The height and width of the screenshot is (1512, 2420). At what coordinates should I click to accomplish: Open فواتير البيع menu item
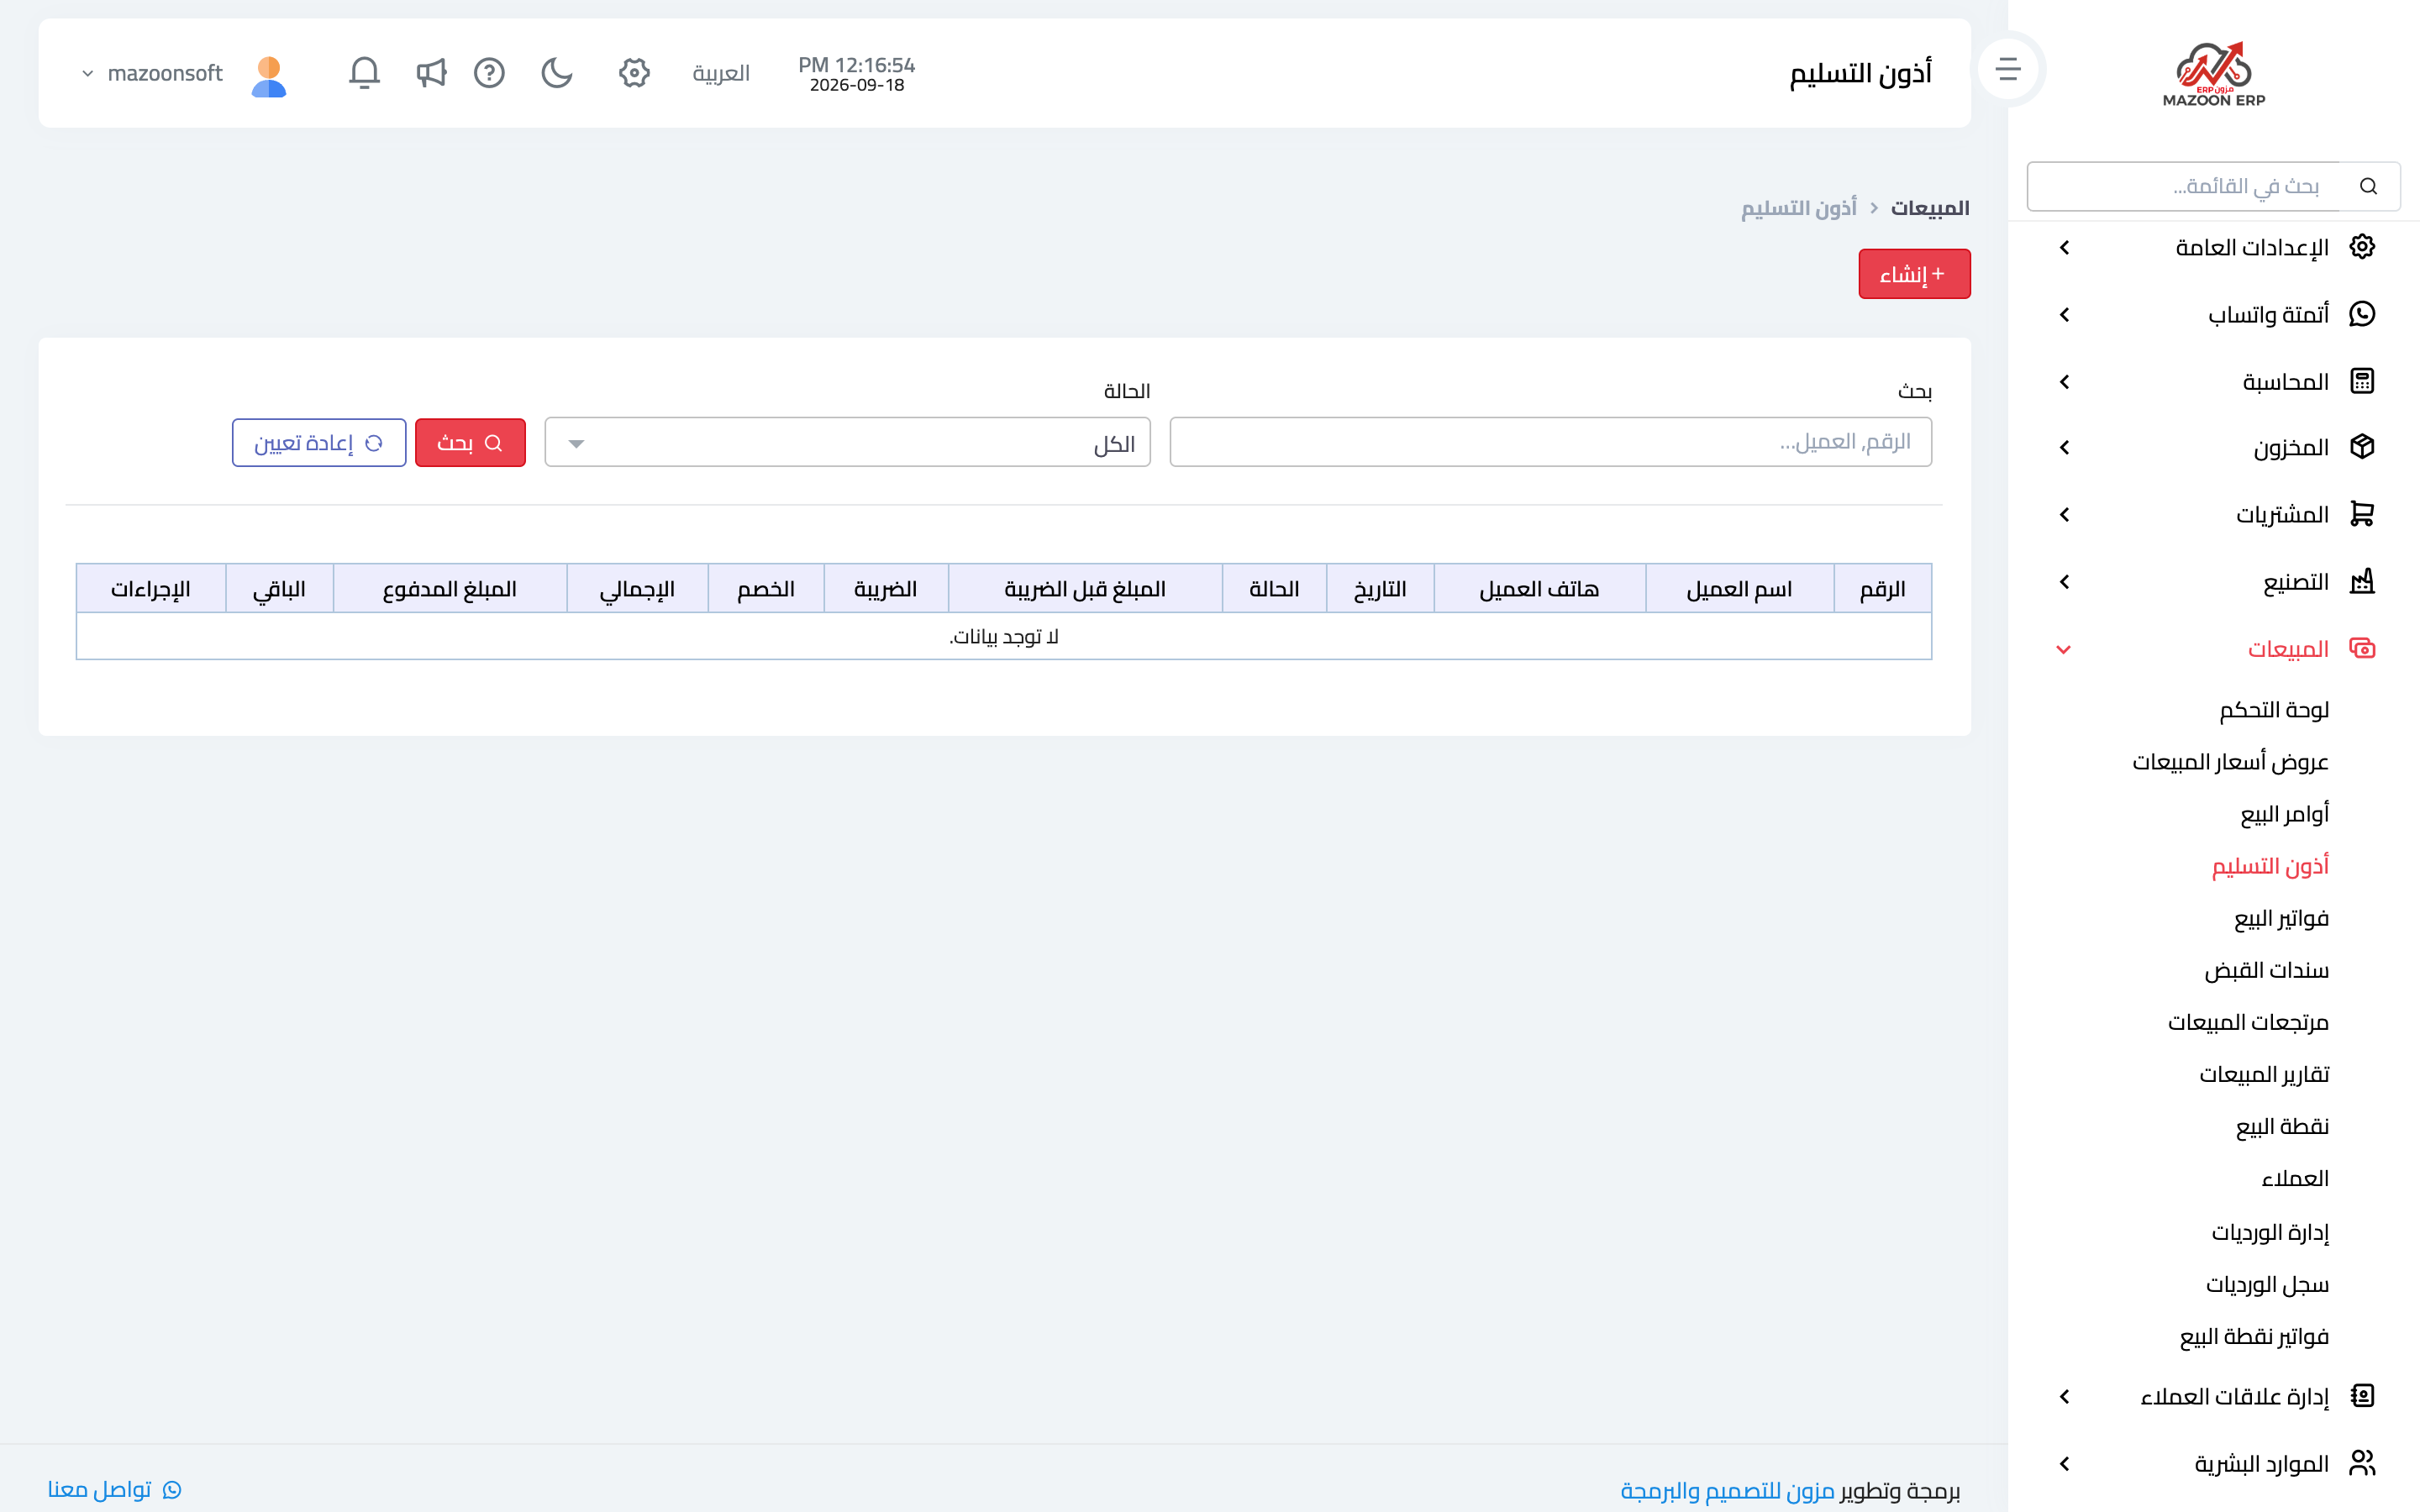pyautogui.click(x=2281, y=918)
